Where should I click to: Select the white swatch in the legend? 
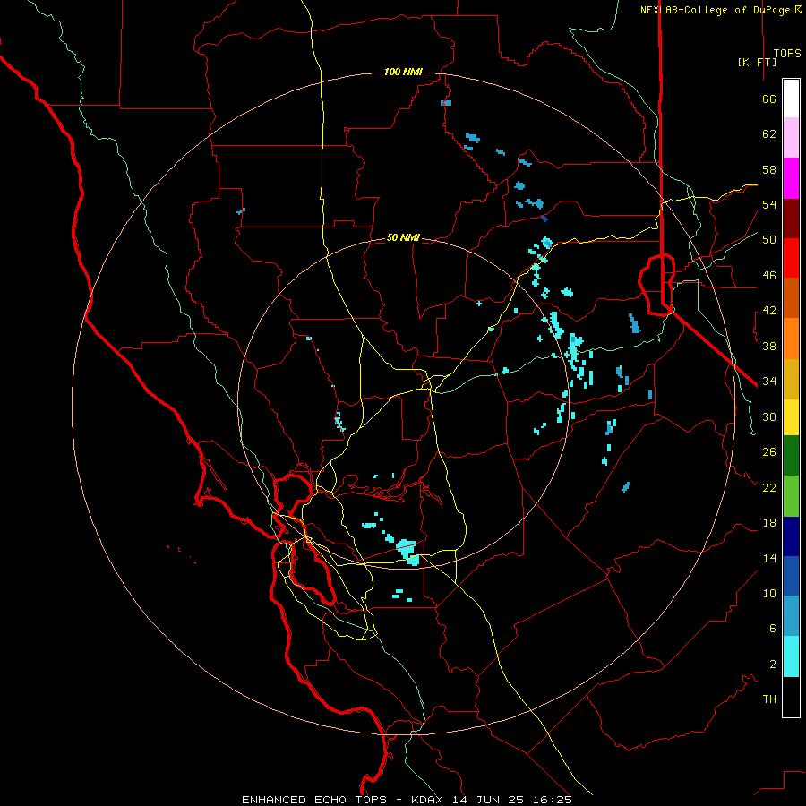pyautogui.click(x=791, y=99)
